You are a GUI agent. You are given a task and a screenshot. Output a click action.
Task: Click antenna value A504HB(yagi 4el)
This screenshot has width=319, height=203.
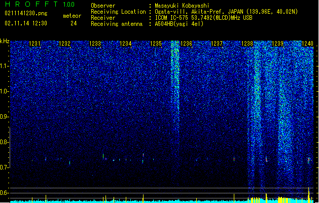click(x=179, y=24)
